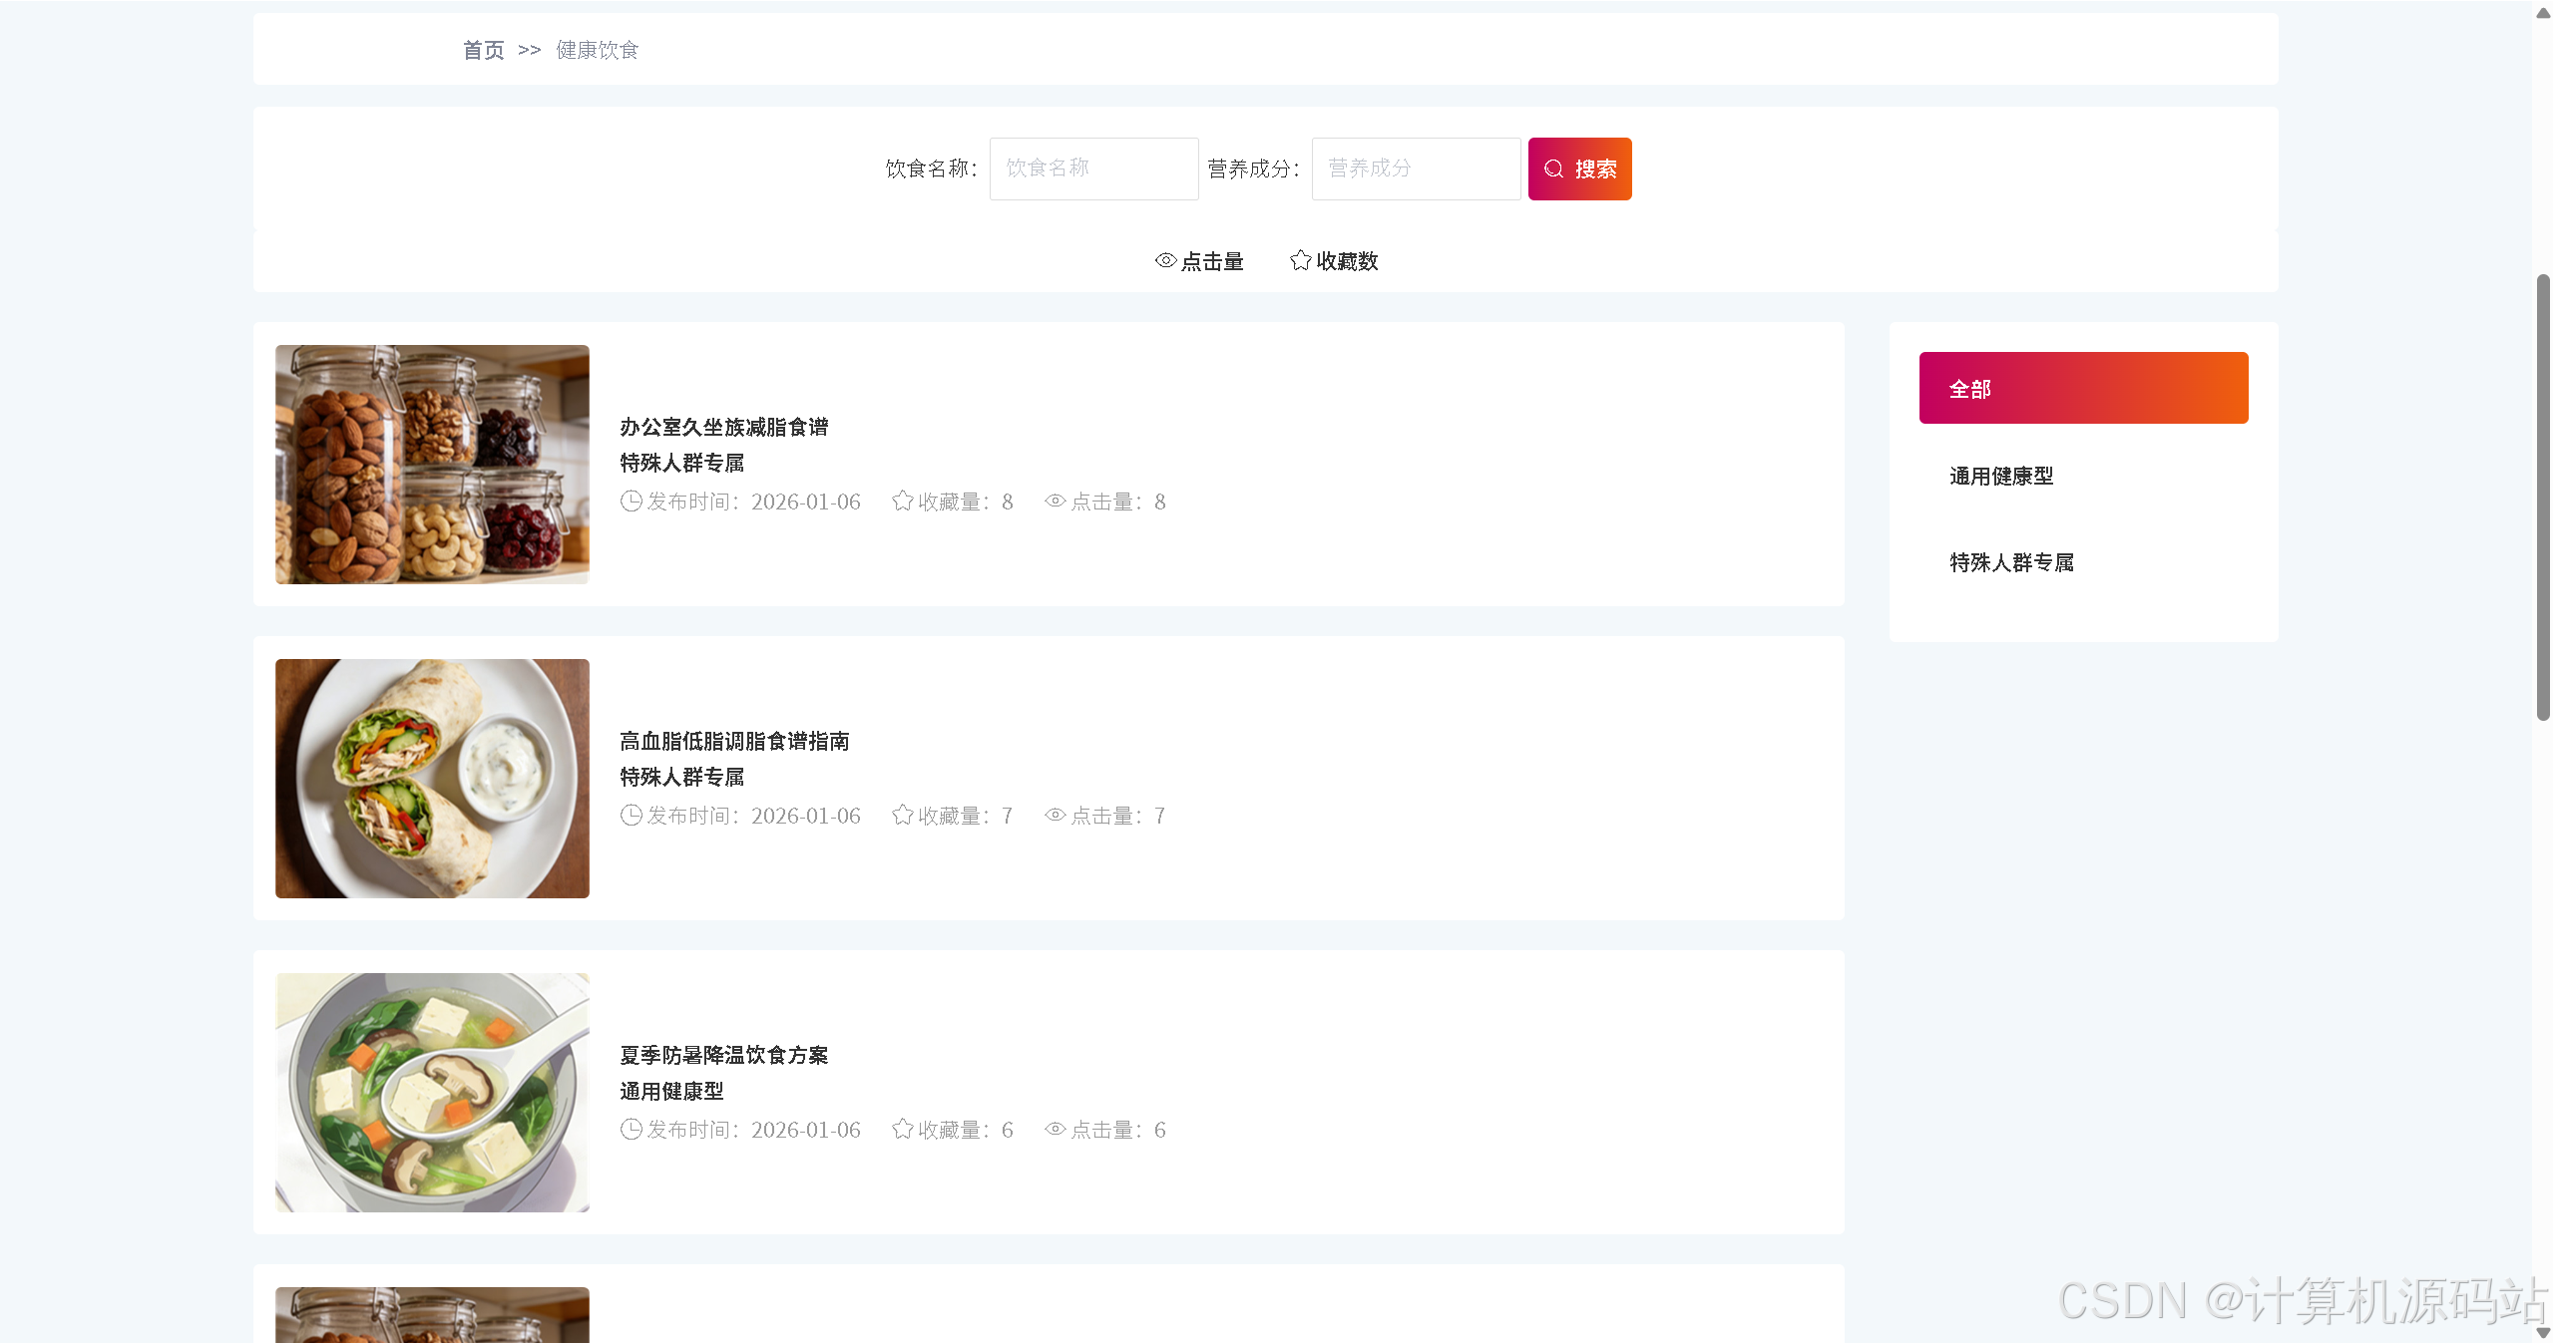The image size is (2553, 1343).
Task: Open 办公室久坐族减脂食谱 title
Action: click(x=724, y=428)
